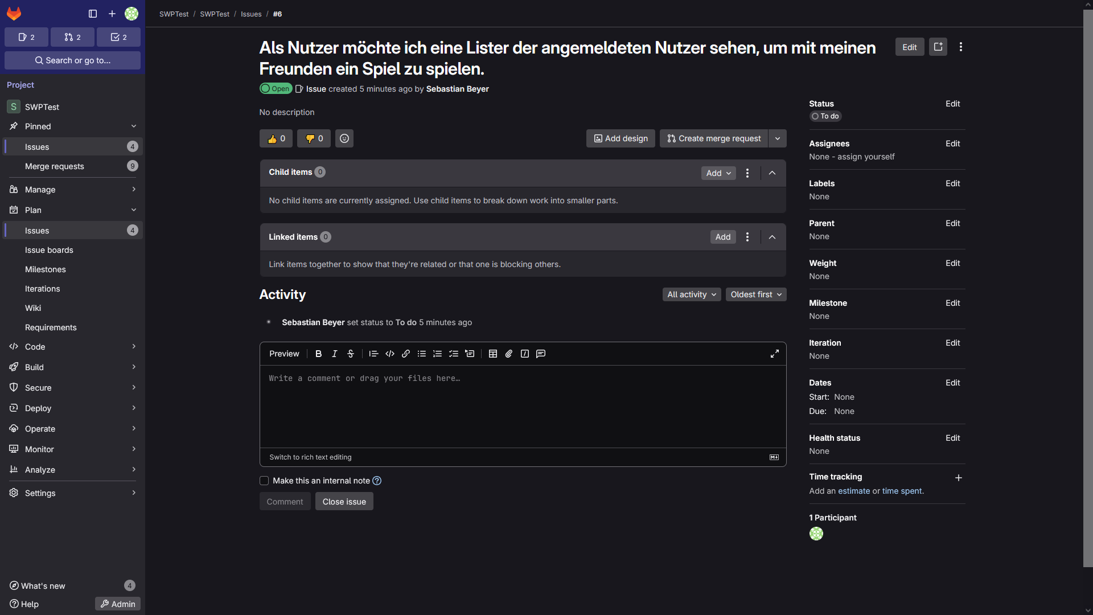The height and width of the screenshot is (615, 1093).
Task: Click in the comment text area
Action: 523,406
